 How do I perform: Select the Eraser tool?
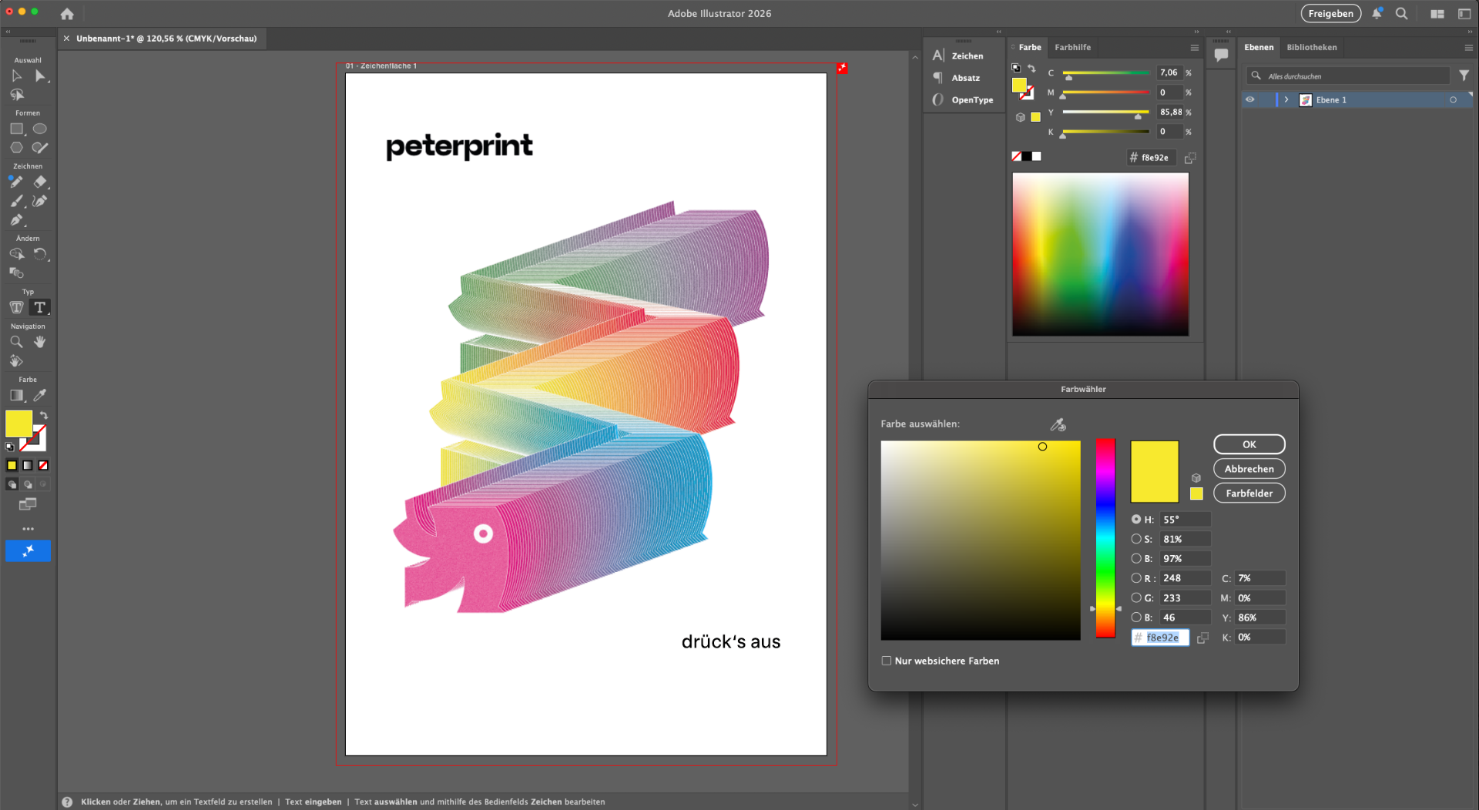[x=40, y=182]
